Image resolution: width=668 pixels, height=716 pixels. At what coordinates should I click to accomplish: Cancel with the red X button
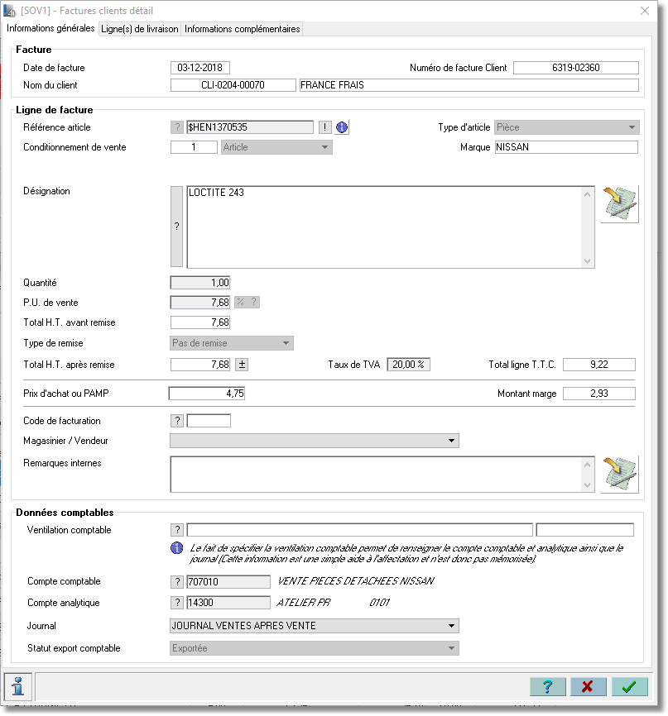[x=588, y=686]
